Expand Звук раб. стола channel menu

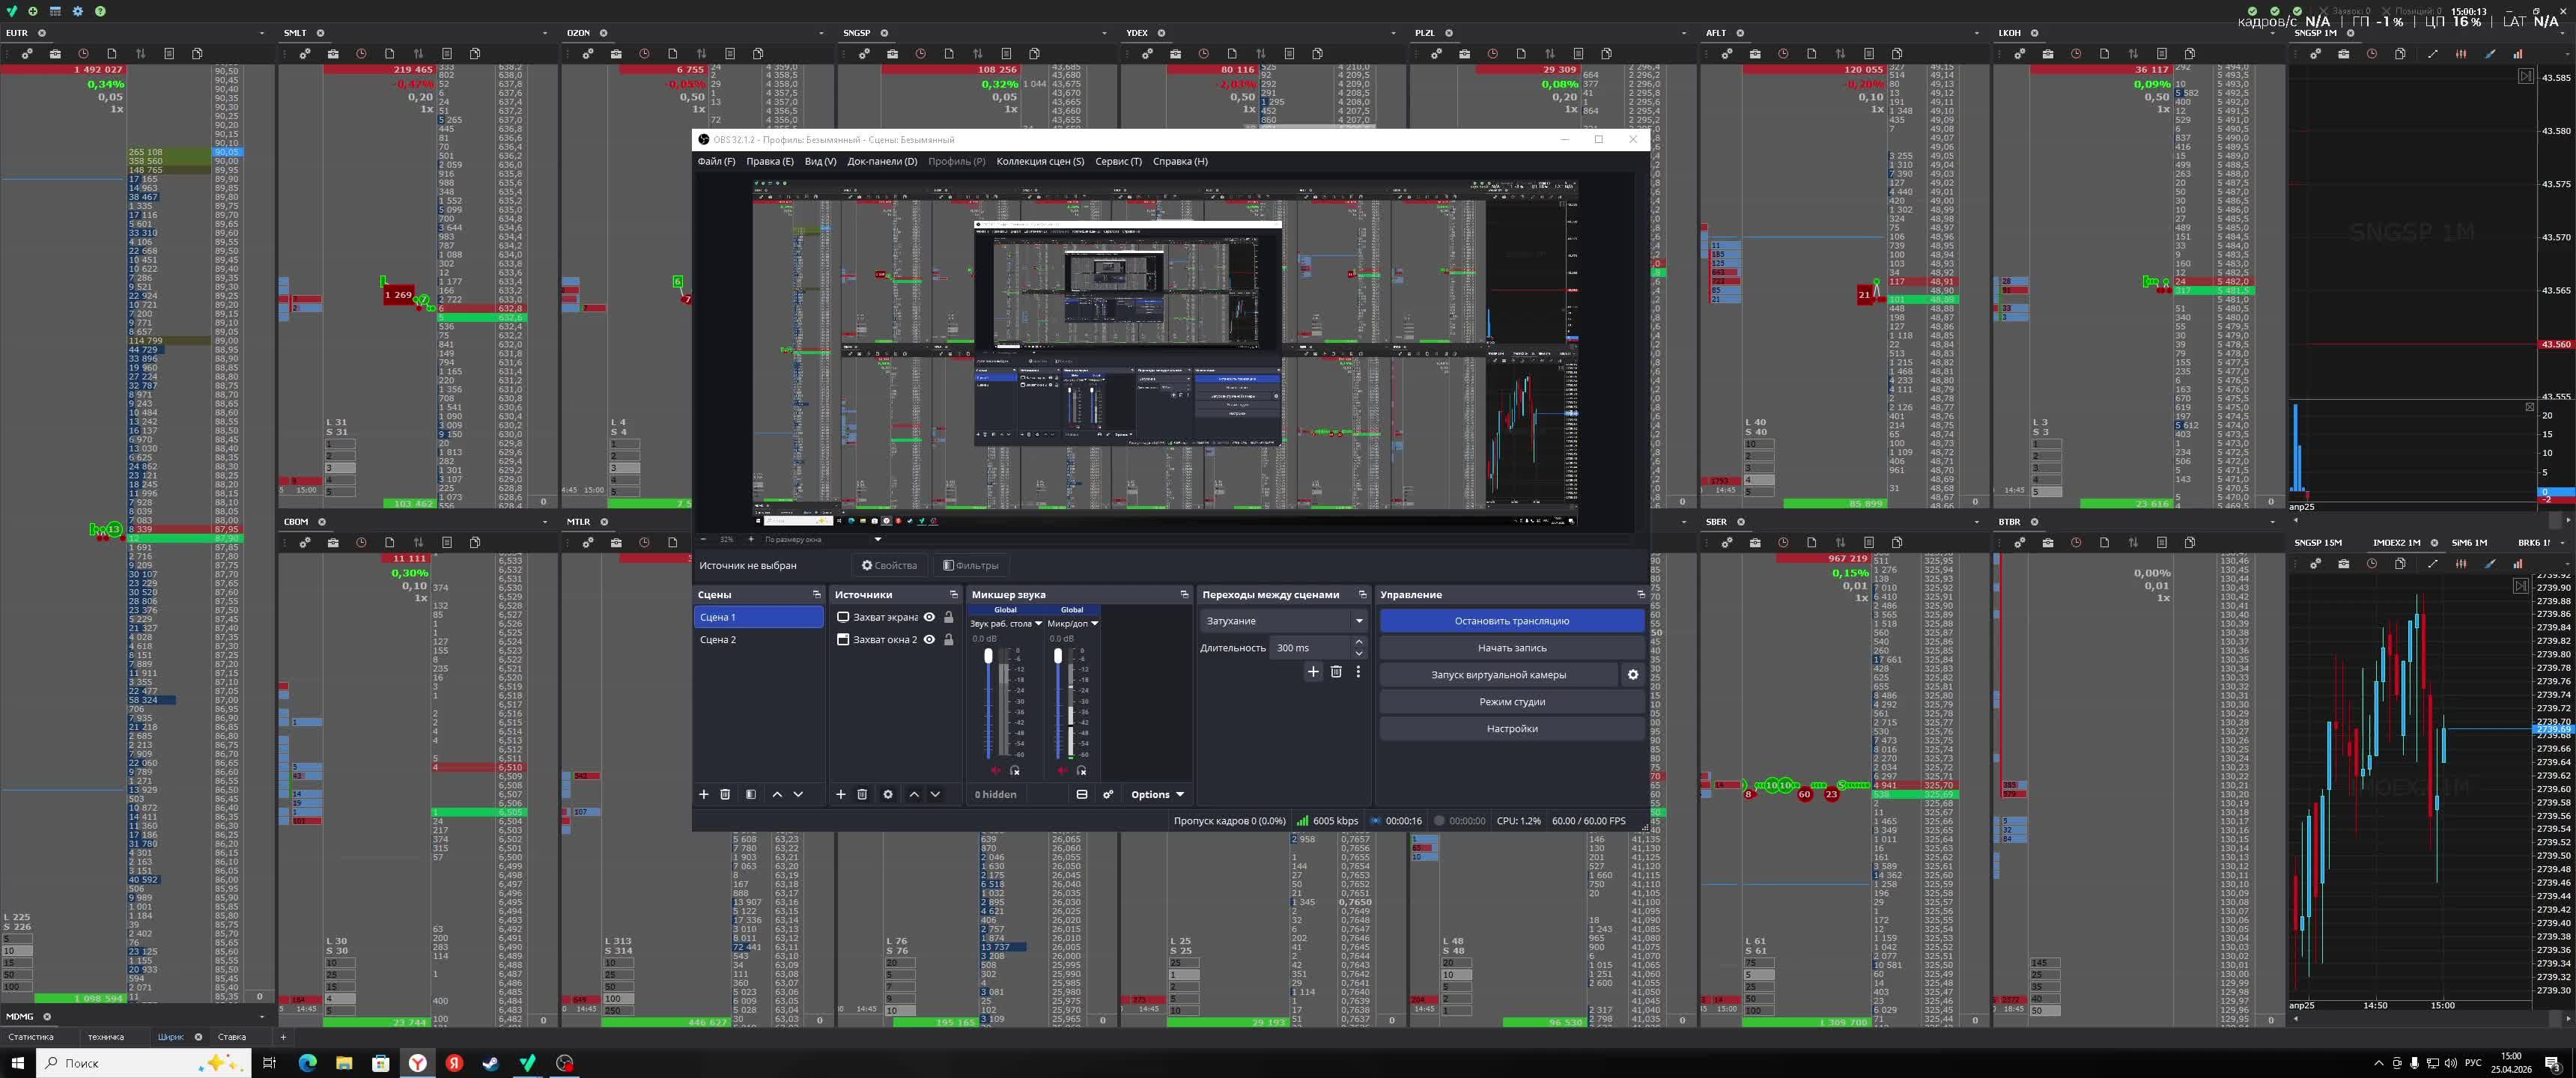point(1038,623)
